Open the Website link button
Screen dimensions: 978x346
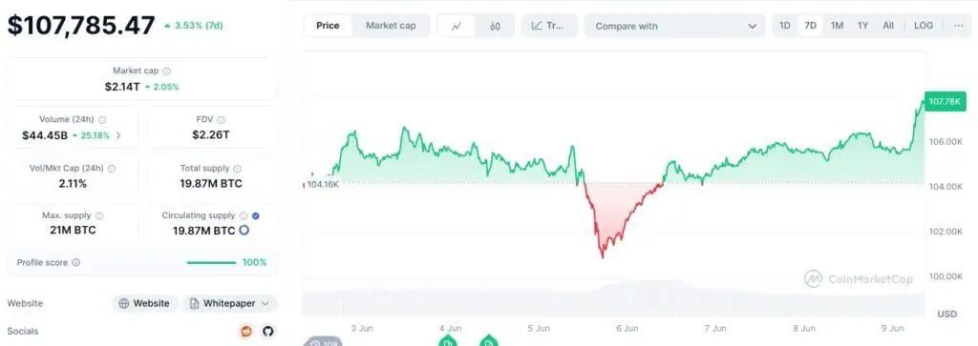point(145,304)
